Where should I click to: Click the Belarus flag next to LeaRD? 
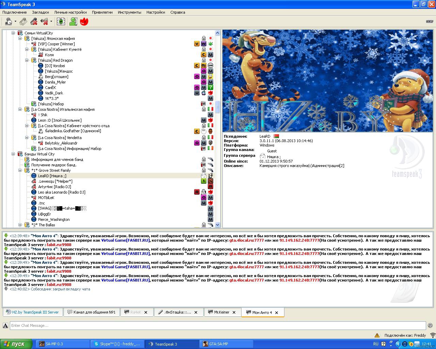(276, 136)
